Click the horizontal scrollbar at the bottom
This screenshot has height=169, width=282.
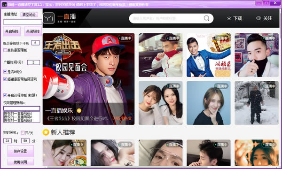tap(127, 167)
